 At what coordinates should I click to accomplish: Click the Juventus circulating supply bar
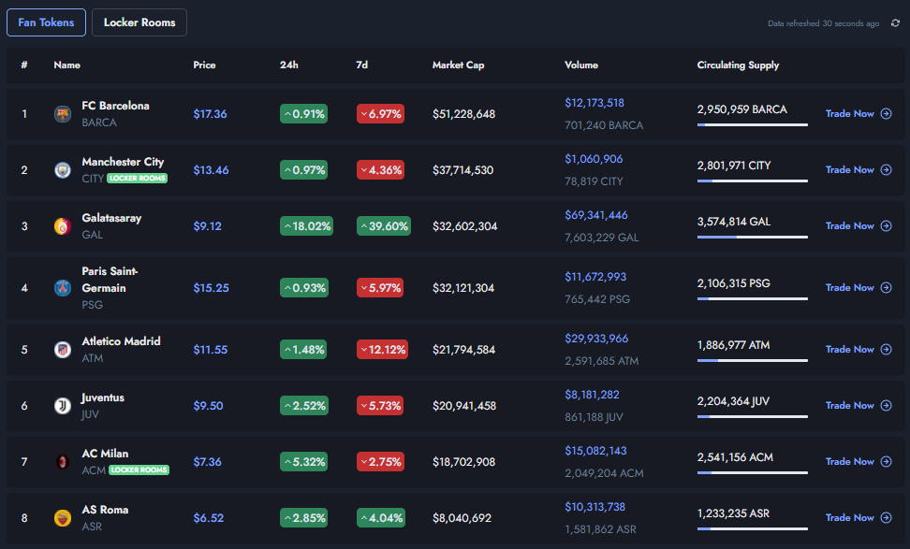point(752,416)
